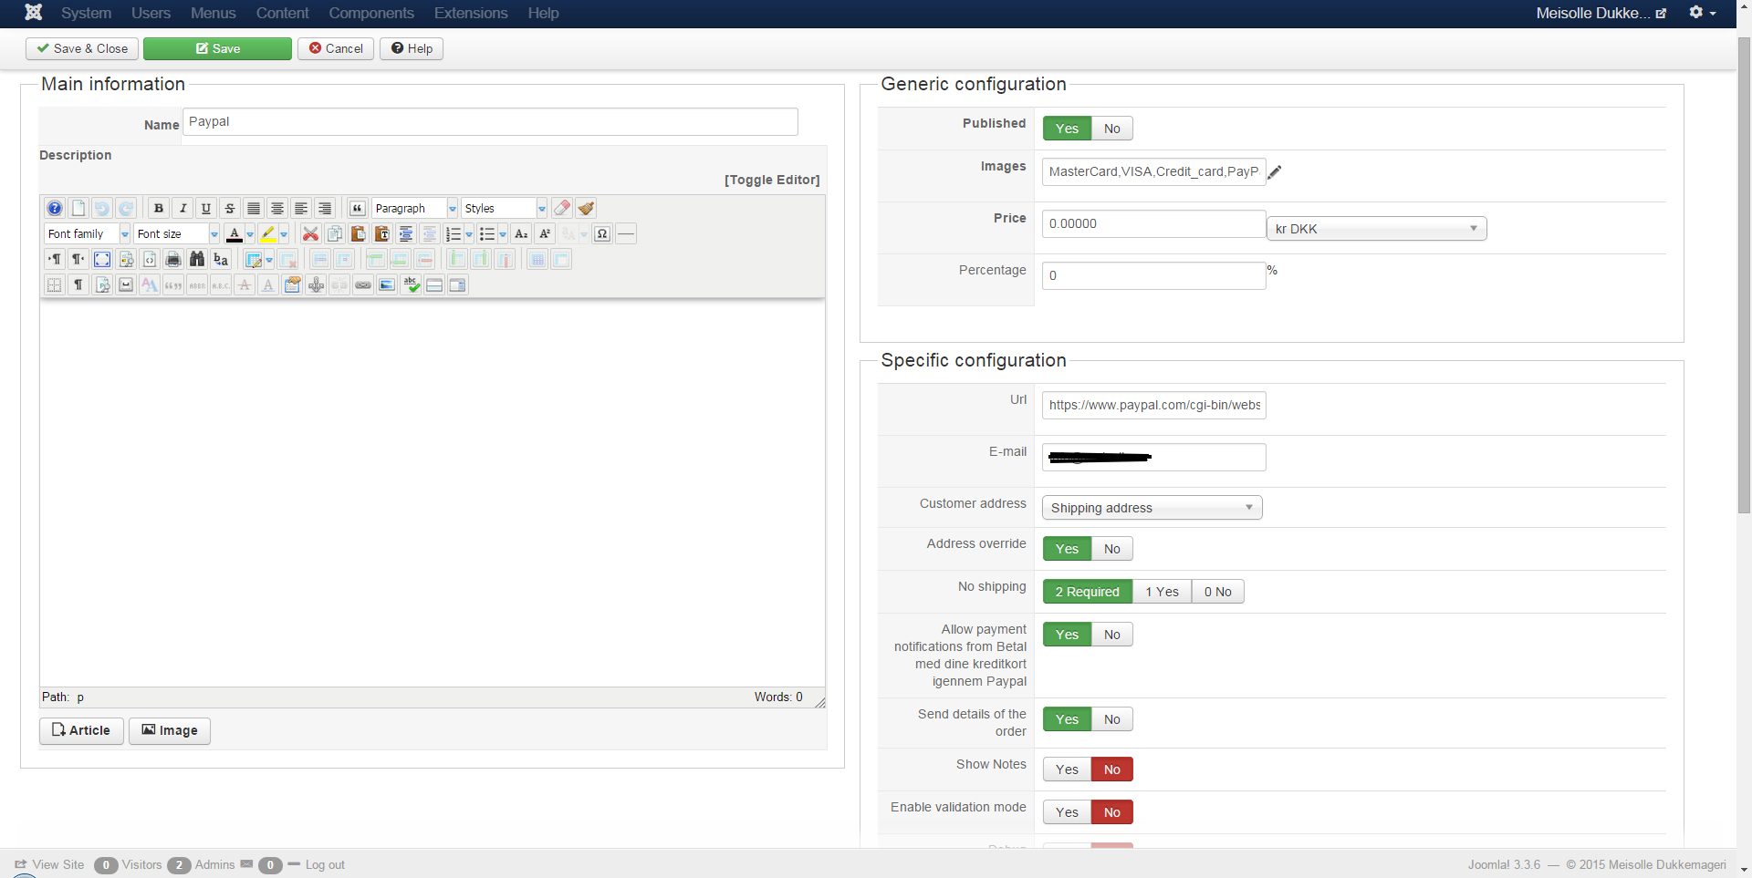Open the Content menu

[283, 13]
